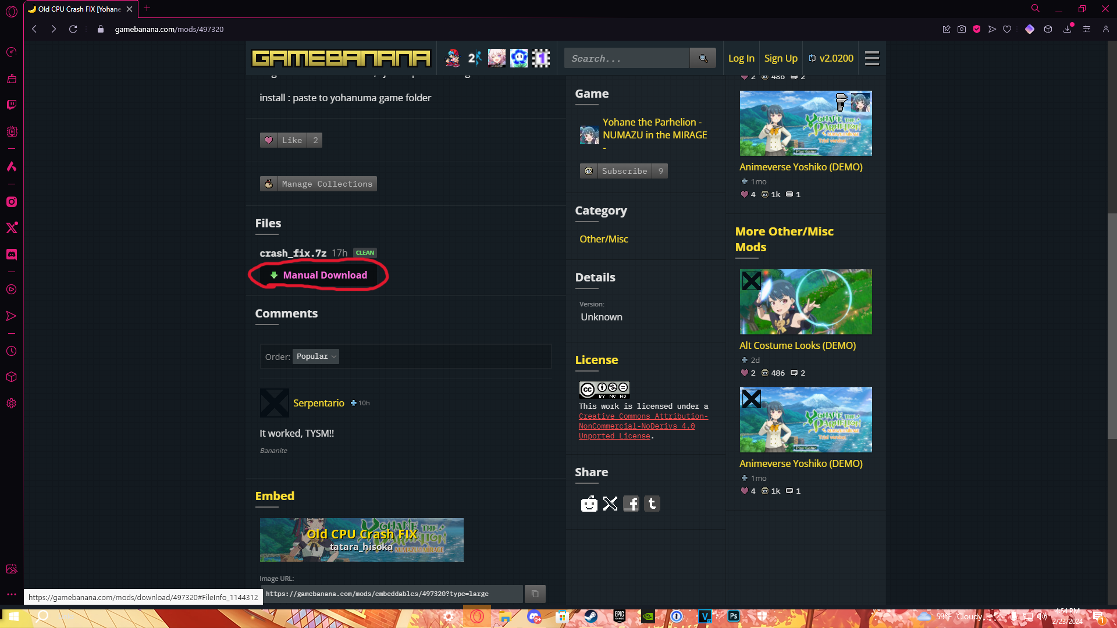The image size is (1117, 628).
Task: Click the bookmark heart icon in address bar
Action: [x=1007, y=29]
